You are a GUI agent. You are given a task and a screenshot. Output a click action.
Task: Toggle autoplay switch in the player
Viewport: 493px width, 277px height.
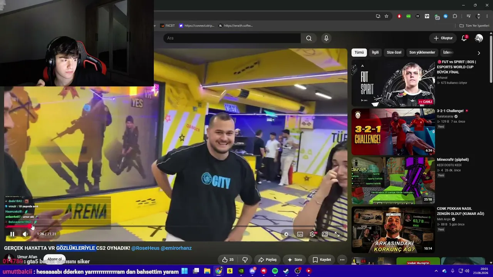click(286, 234)
